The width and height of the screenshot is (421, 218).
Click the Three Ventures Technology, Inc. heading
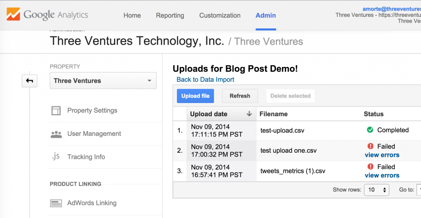pyautogui.click(x=137, y=41)
